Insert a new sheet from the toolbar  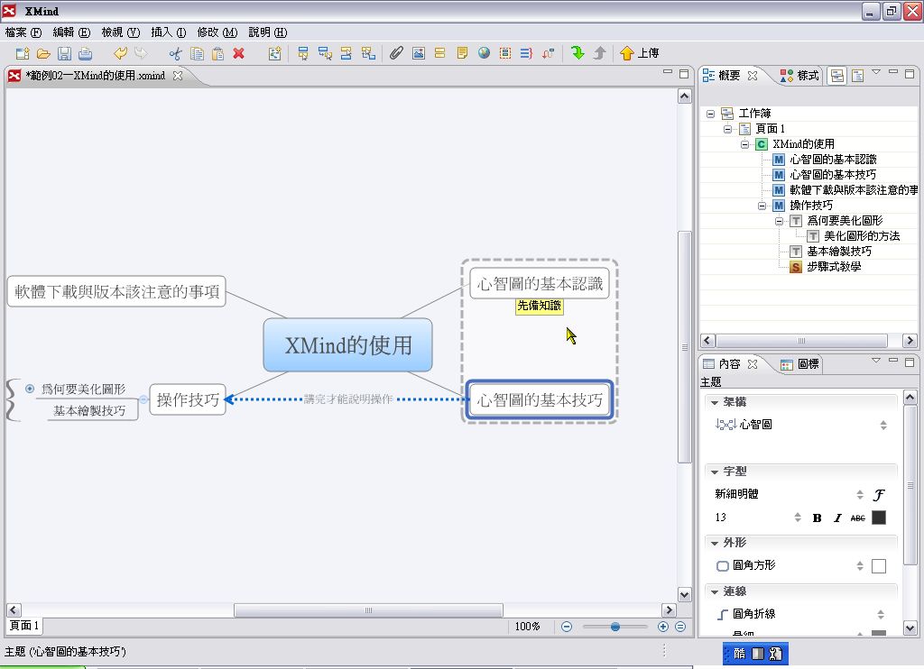point(274,53)
